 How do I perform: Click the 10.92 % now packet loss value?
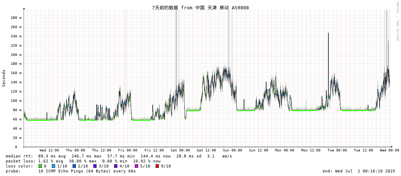(x=147, y=161)
